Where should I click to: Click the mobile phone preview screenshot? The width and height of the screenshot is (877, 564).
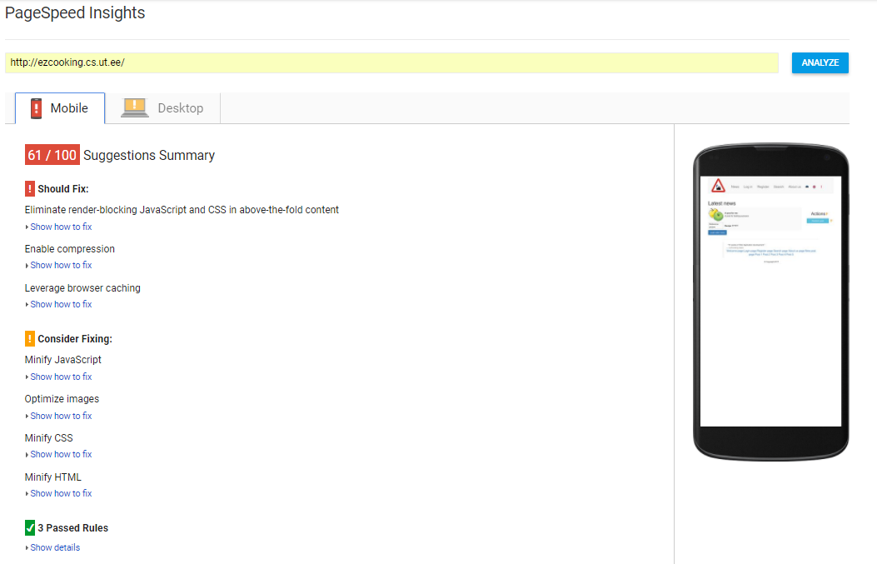tap(770, 301)
